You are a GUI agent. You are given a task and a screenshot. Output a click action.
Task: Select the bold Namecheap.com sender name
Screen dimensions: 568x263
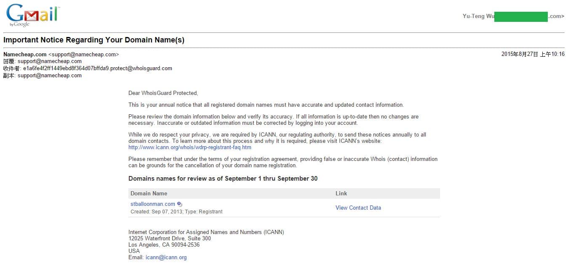(x=25, y=54)
